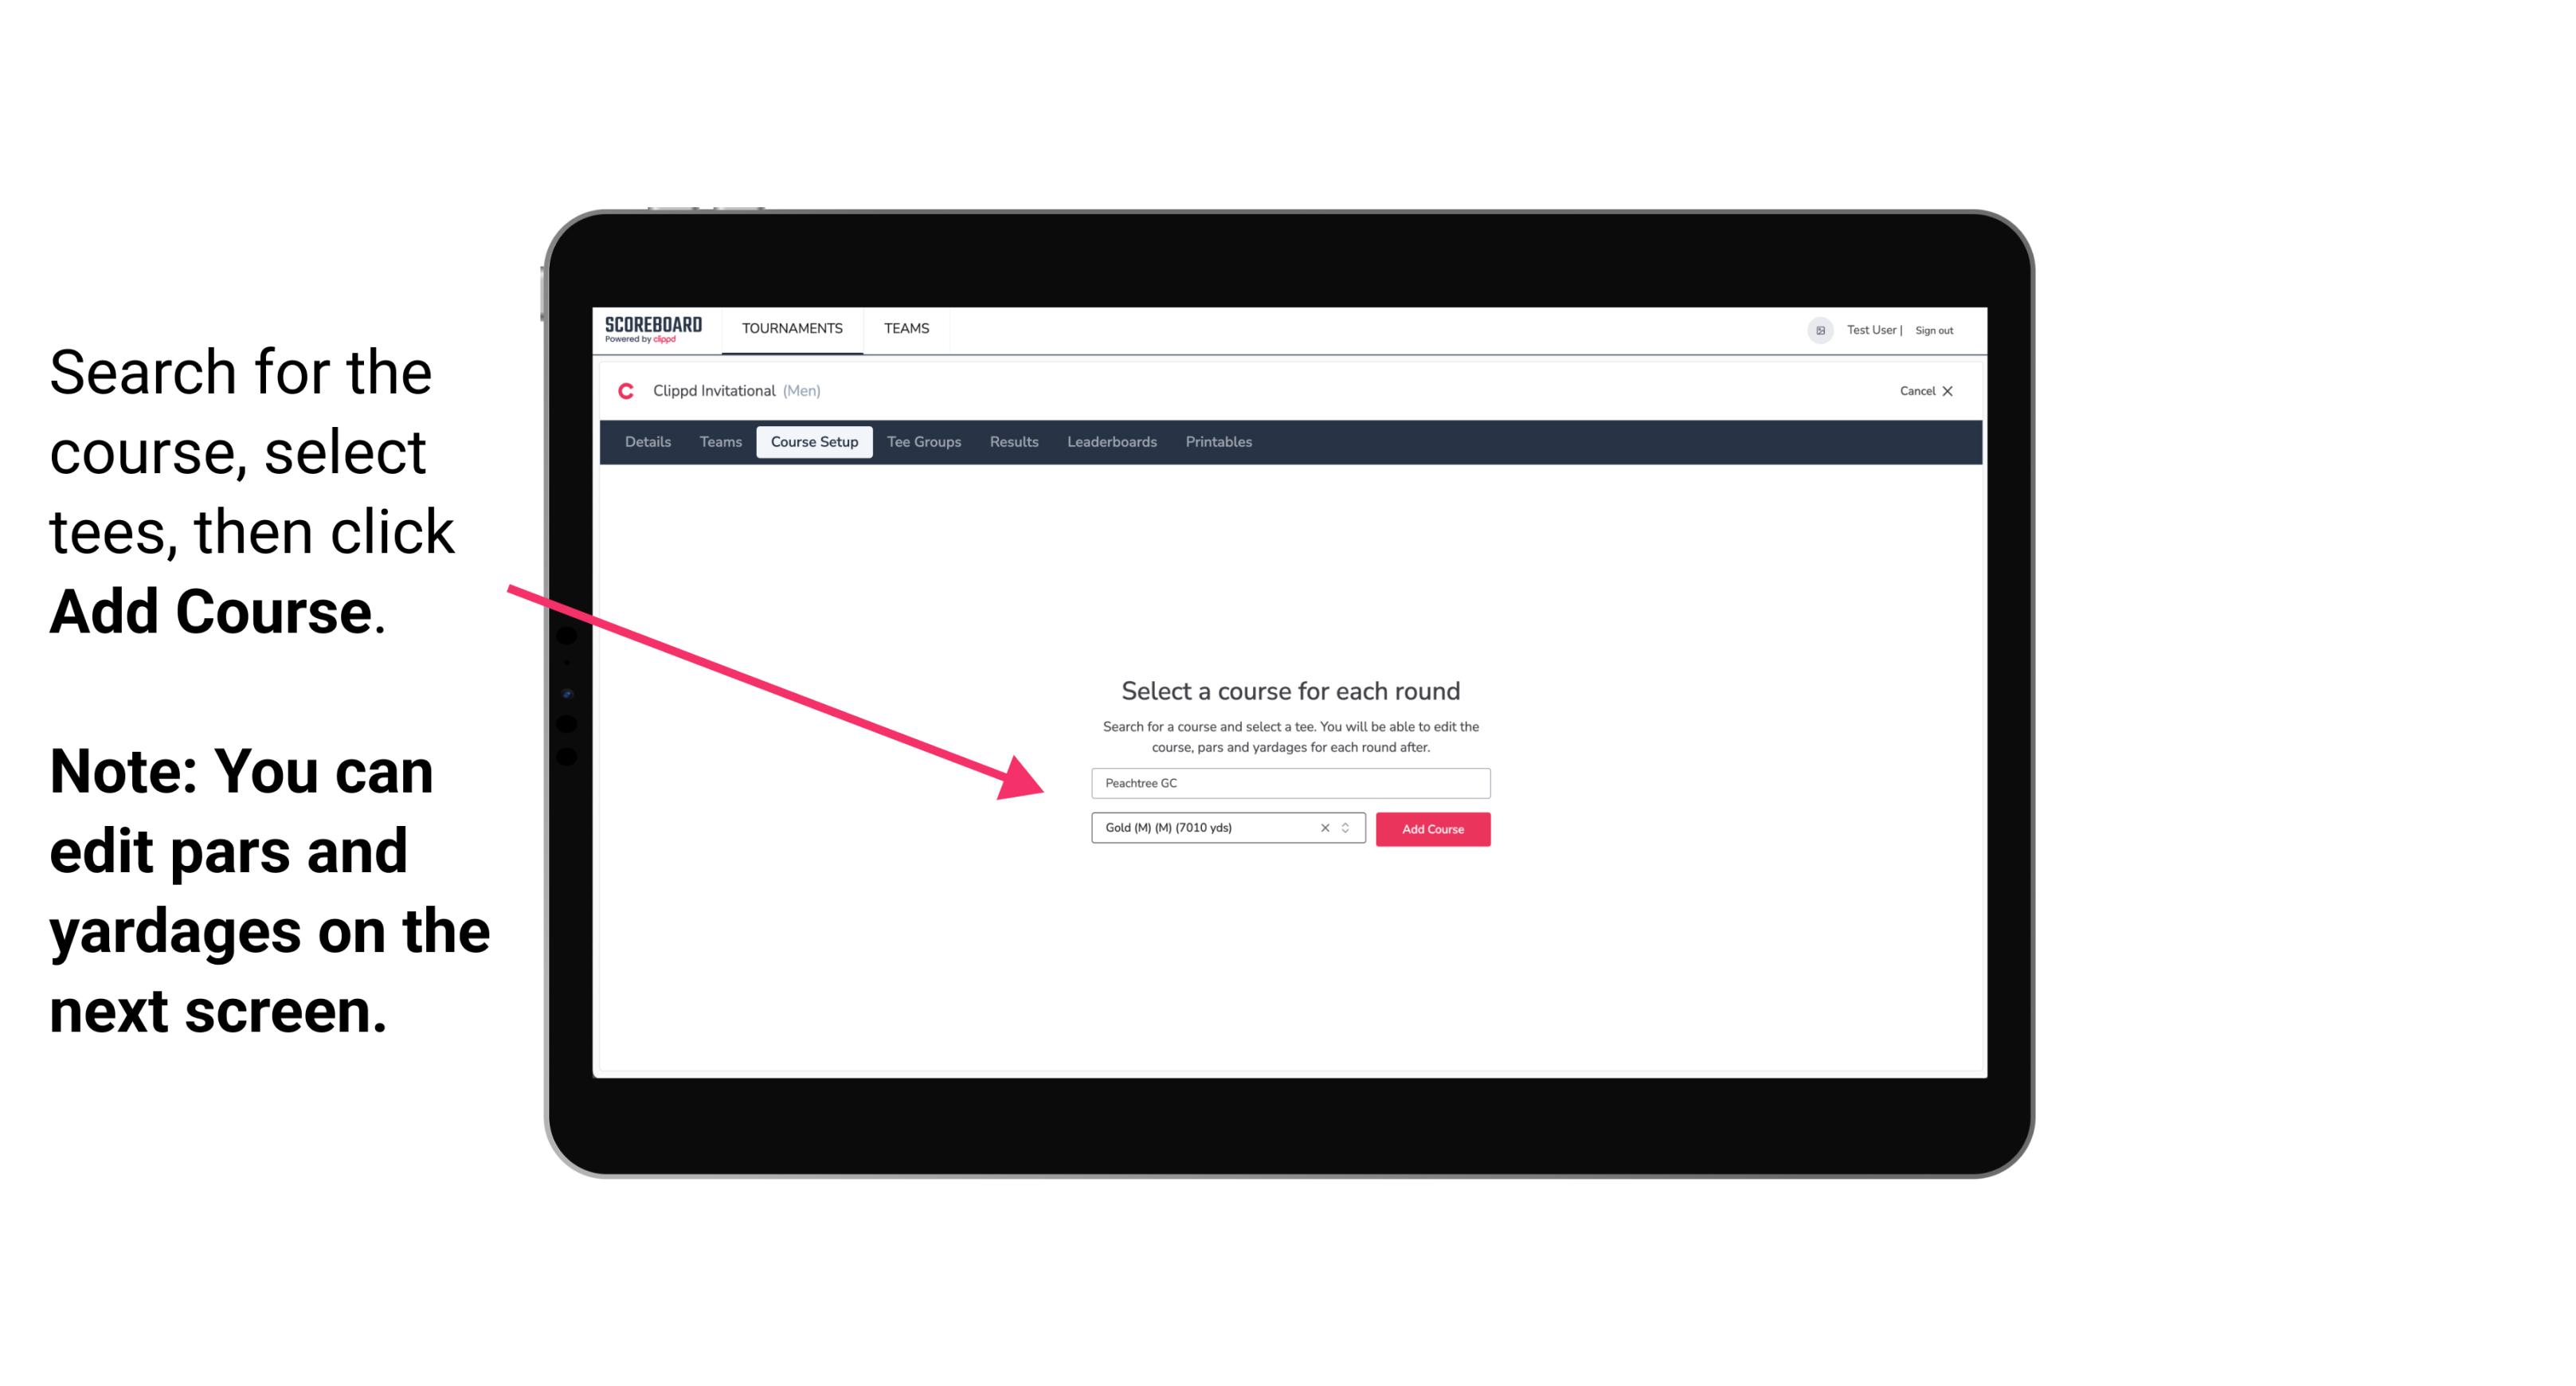
Task: Click the Peachtree GC search input field
Action: coord(1290,781)
